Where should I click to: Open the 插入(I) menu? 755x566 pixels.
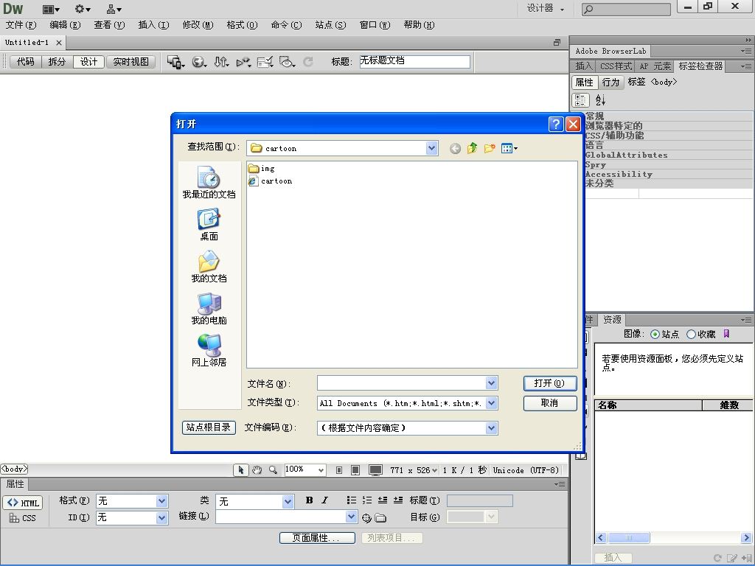tap(153, 24)
